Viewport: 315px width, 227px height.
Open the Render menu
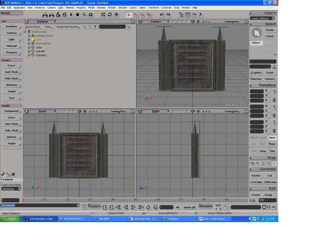[x=112, y=7]
